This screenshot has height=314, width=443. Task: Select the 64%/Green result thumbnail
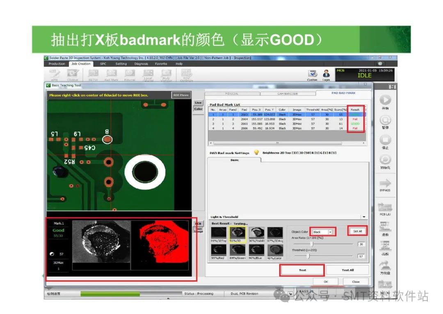(237, 250)
